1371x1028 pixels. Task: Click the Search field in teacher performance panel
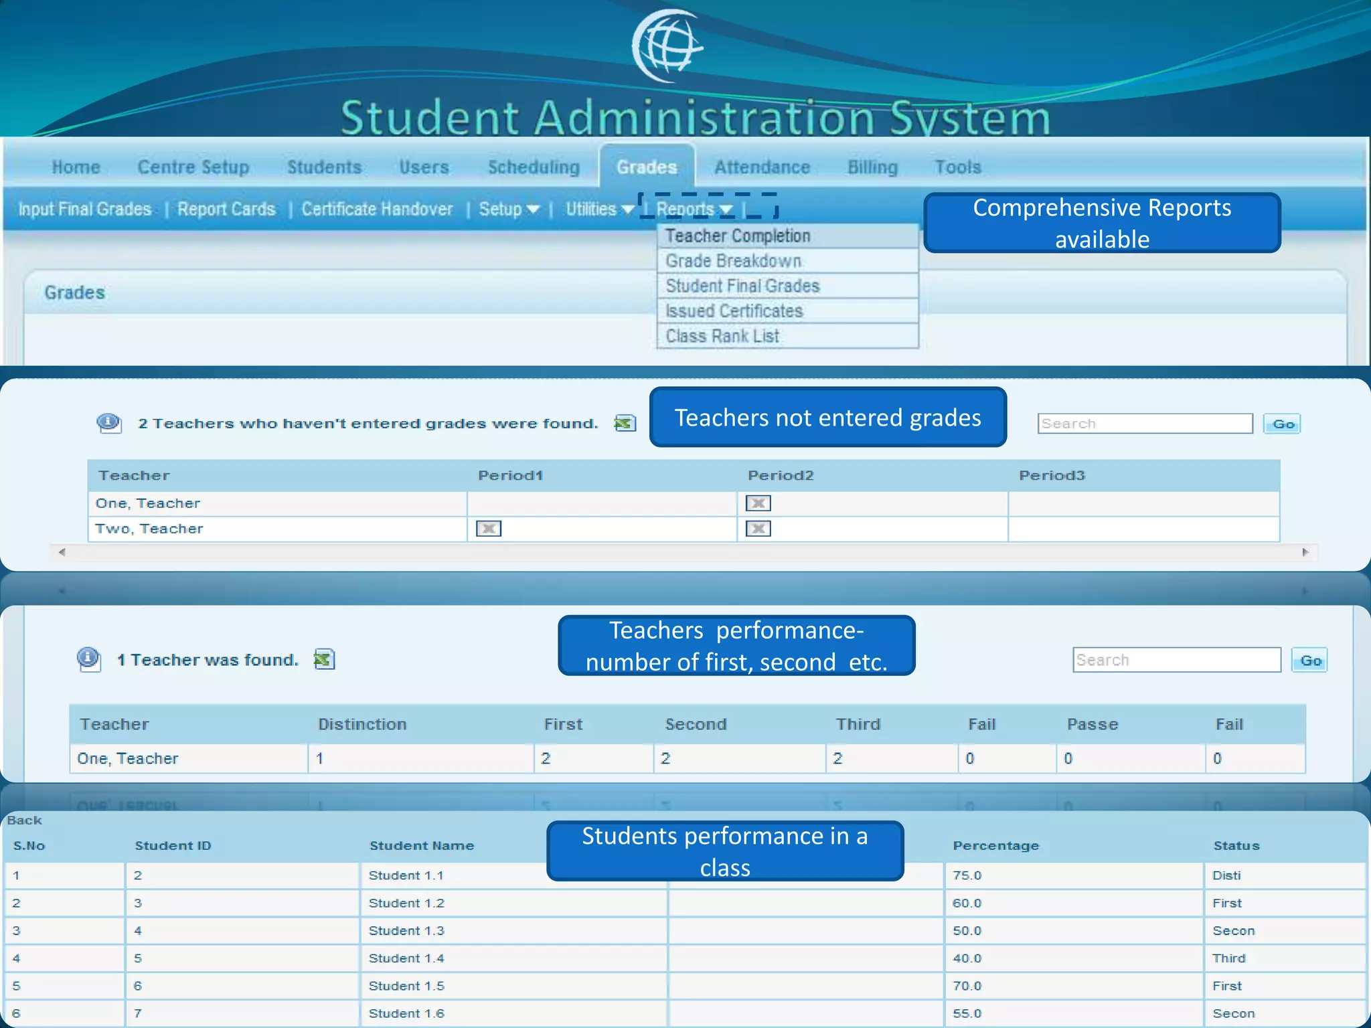tap(1176, 660)
